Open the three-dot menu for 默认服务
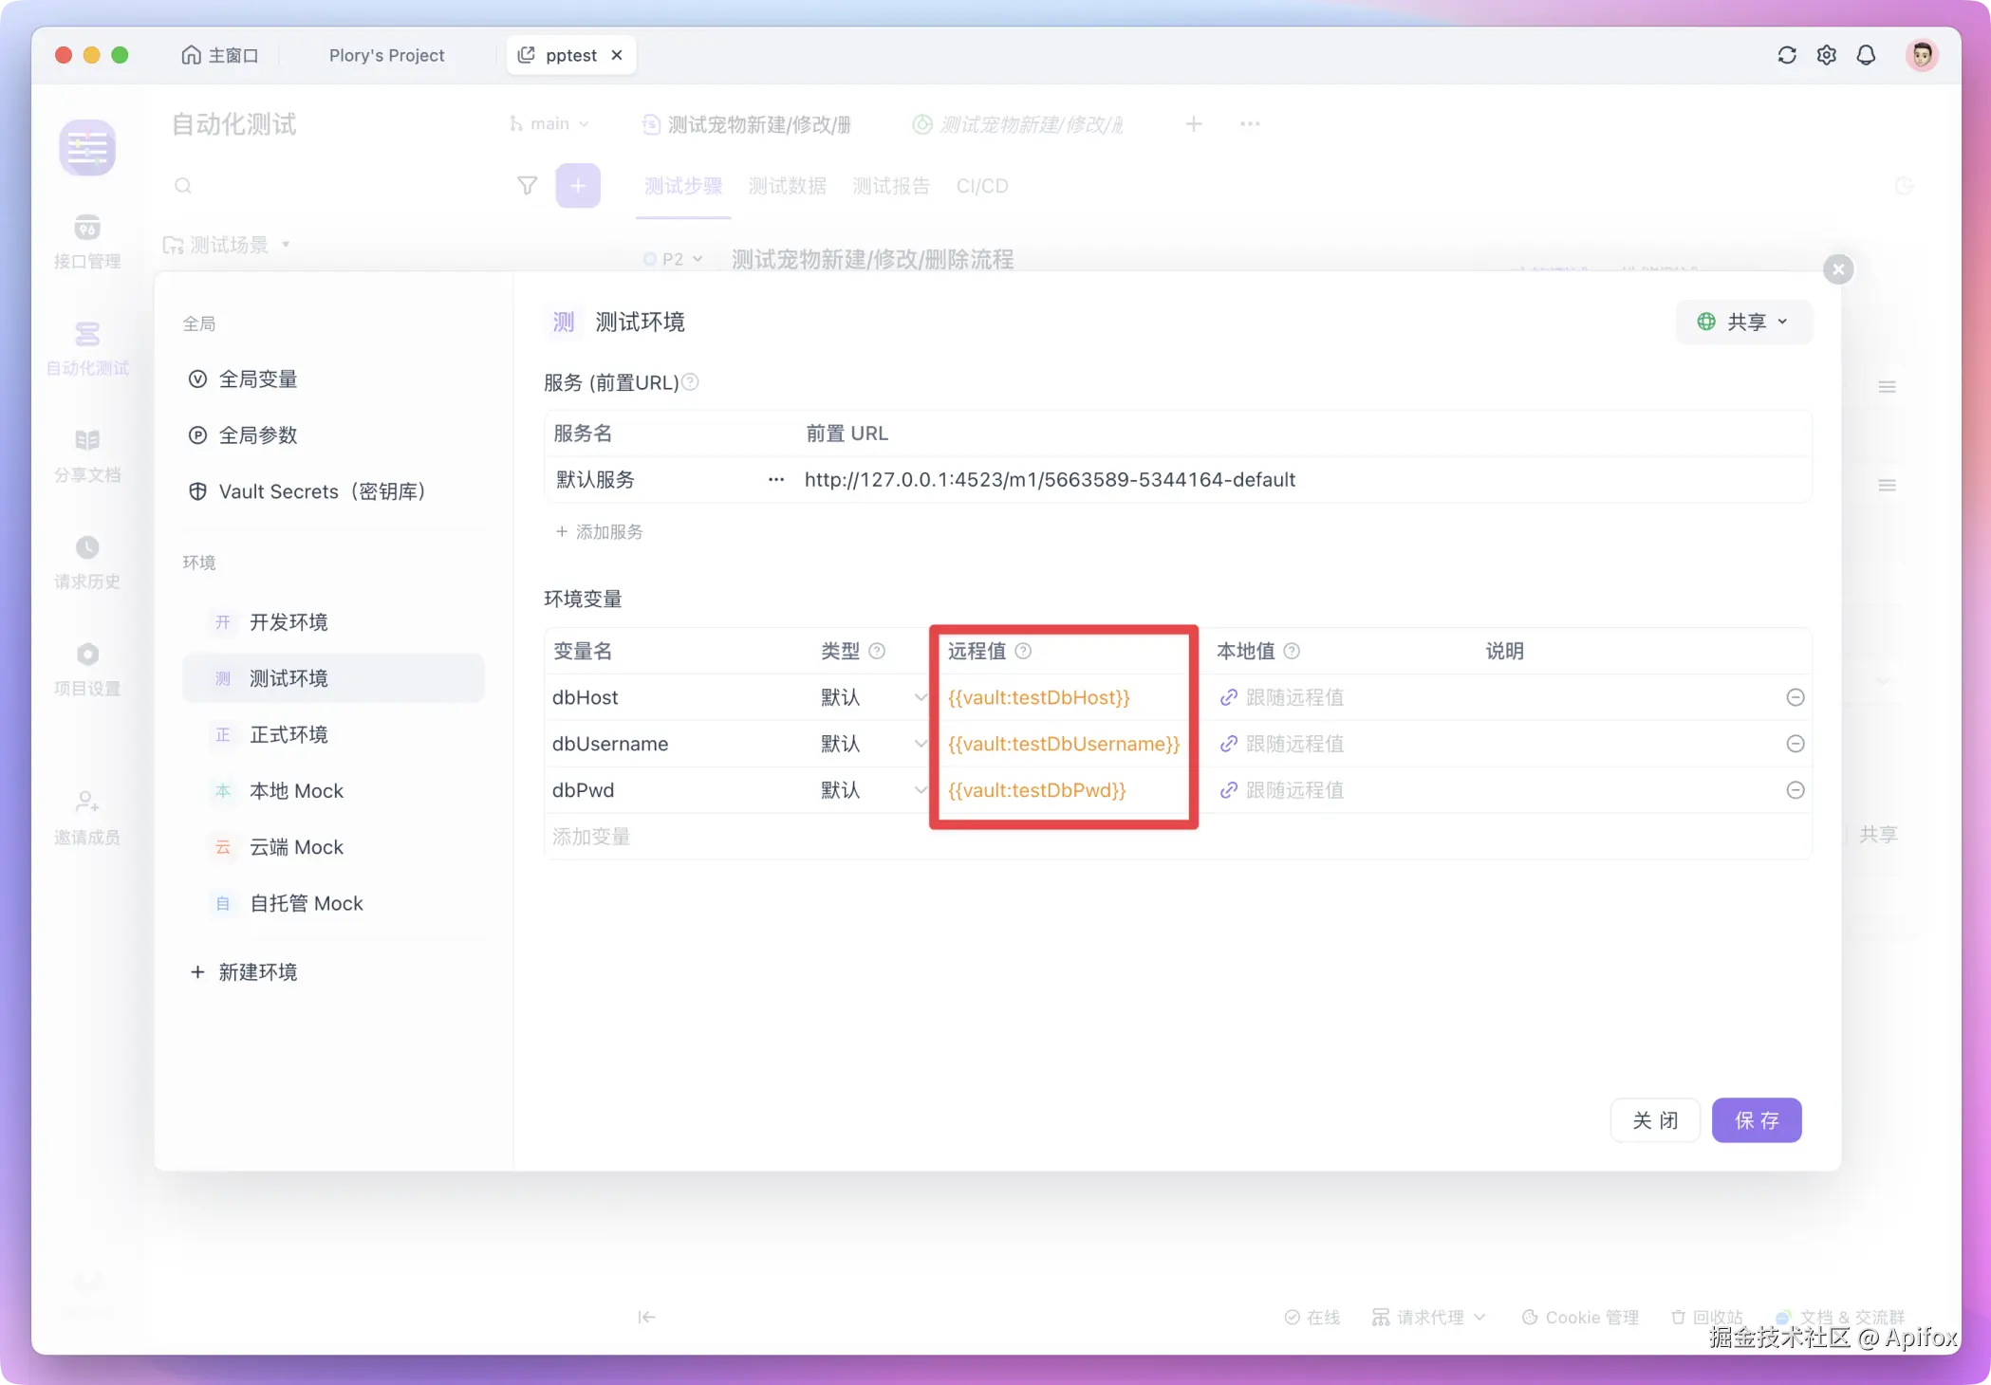Viewport: 1991px width, 1385px height. point(776,480)
